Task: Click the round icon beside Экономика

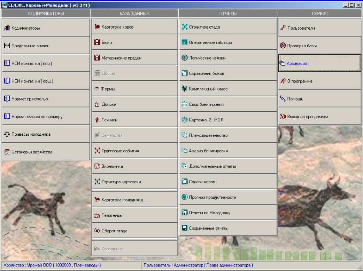Action: pyautogui.click(x=97, y=166)
